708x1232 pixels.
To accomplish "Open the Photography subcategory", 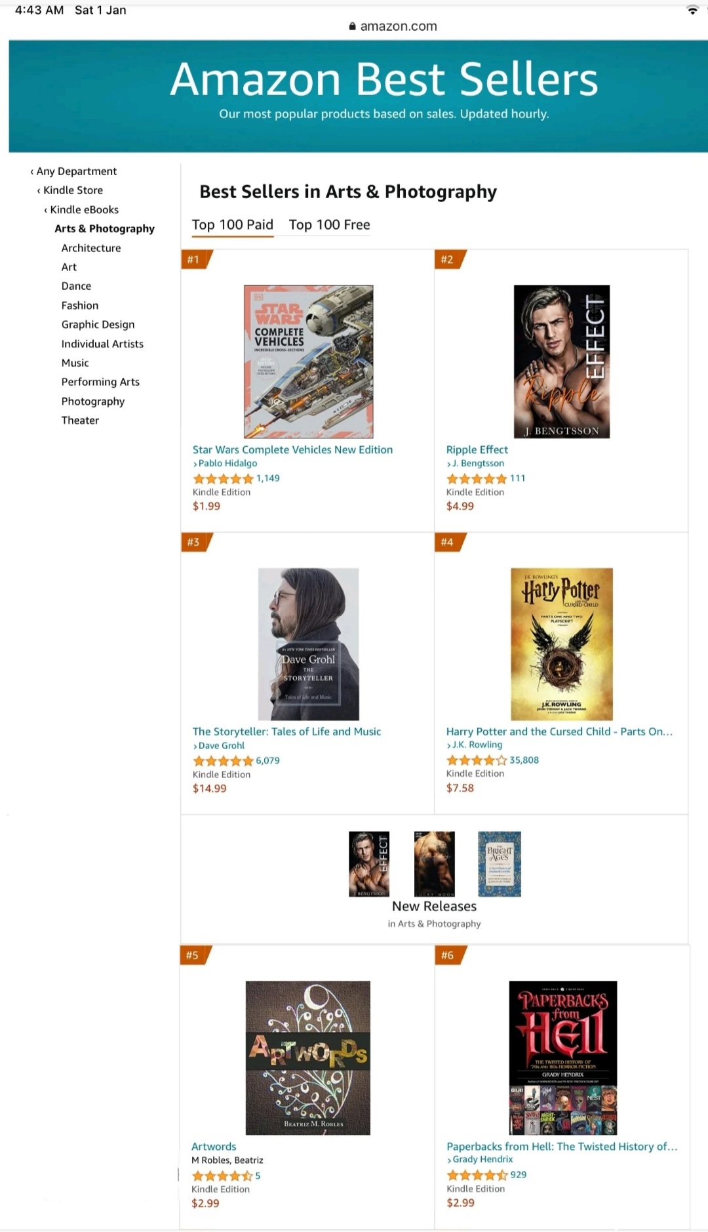I will tap(93, 401).
